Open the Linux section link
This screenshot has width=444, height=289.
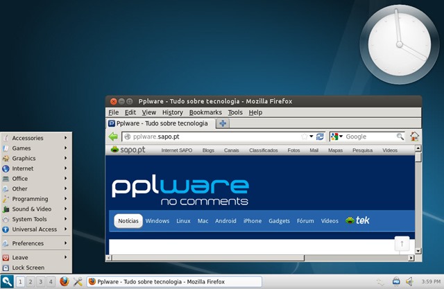(183, 221)
